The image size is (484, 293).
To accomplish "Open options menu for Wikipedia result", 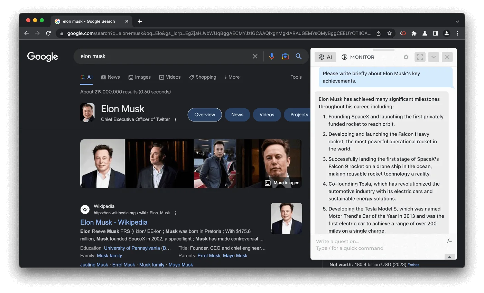I will (x=176, y=213).
